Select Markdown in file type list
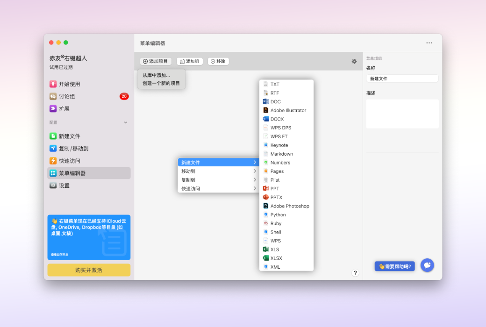This screenshot has width=486, height=327. pyautogui.click(x=286, y=154)
